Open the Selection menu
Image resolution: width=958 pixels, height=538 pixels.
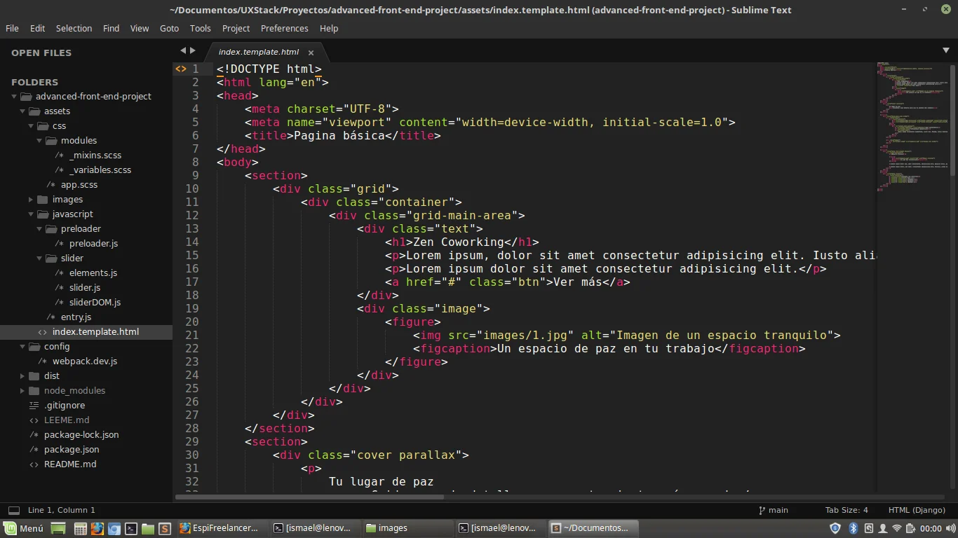pyautogui.click(x=74, y=29)
